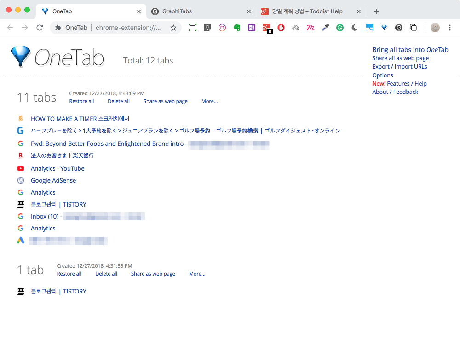The image size is (460, 345).
Task: Restore all in the 1 tab group
Action: coord(69,274)
